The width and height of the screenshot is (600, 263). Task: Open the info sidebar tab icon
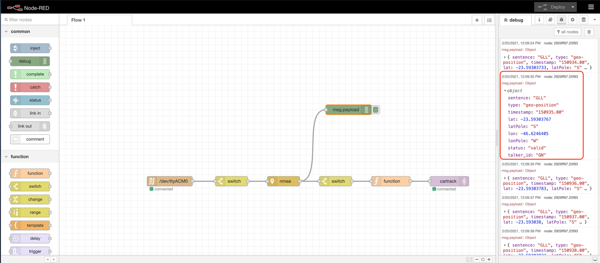coord(539,20)
